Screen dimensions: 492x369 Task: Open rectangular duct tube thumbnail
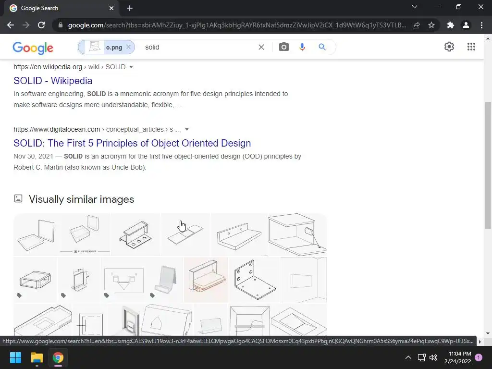(35, 280)
